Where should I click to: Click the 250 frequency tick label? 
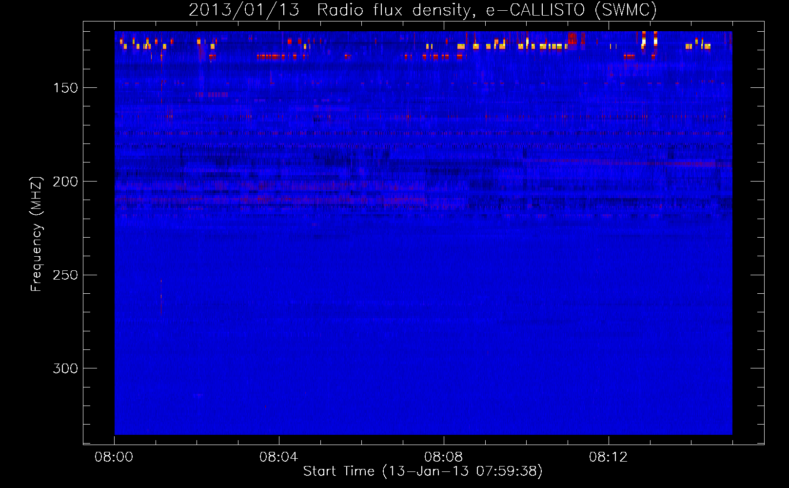pyautogui.click(x=65, y=275)
